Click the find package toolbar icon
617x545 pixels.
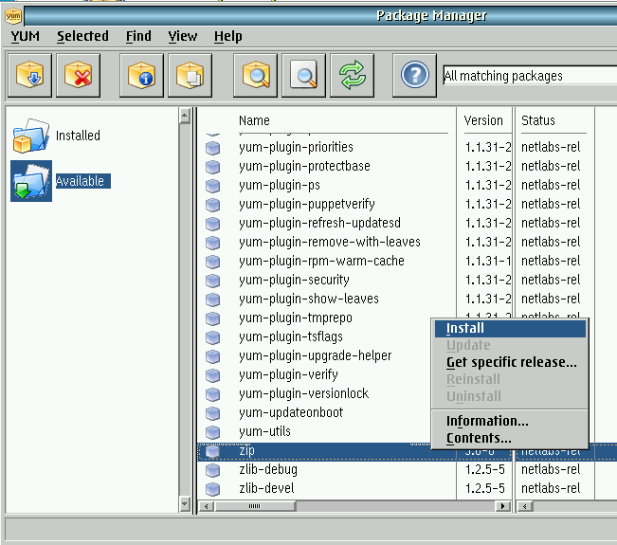(255, 75)
